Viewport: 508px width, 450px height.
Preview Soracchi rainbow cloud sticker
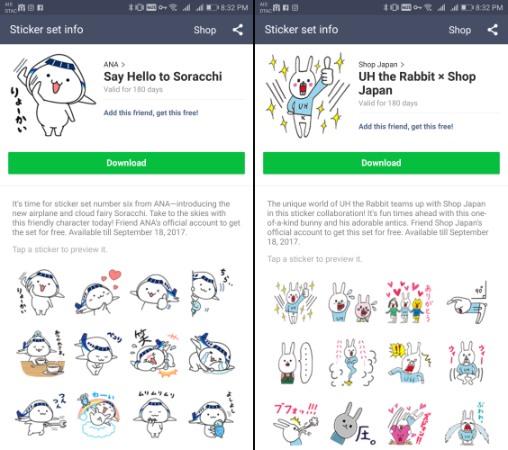[x=98, y=414]
